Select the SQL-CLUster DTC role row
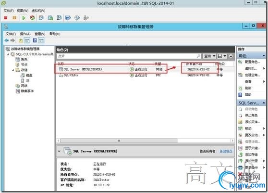 (145, 75)
